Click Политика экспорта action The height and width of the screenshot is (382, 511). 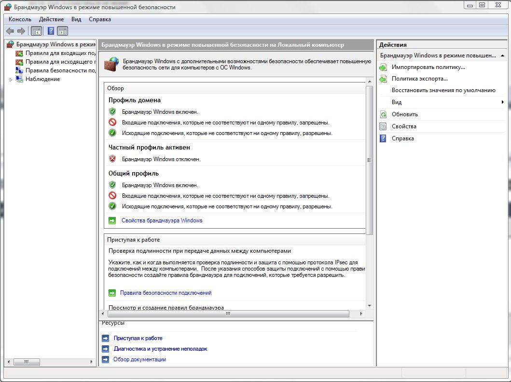(420, 79)
